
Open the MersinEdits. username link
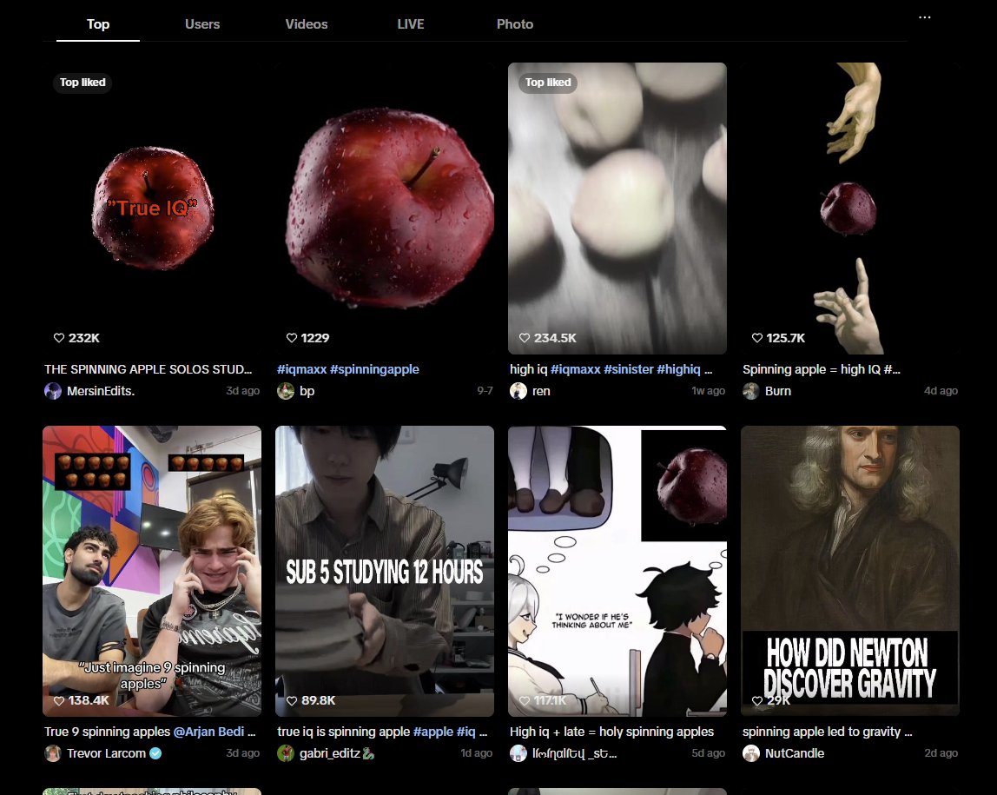pyautogui.click(x=101, y=391)
